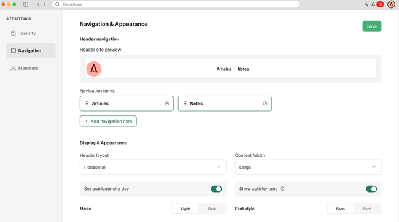The width and height of the screenshot is (399, 222).
Task: Go back with the left arrow
Action: pos(38,4)
